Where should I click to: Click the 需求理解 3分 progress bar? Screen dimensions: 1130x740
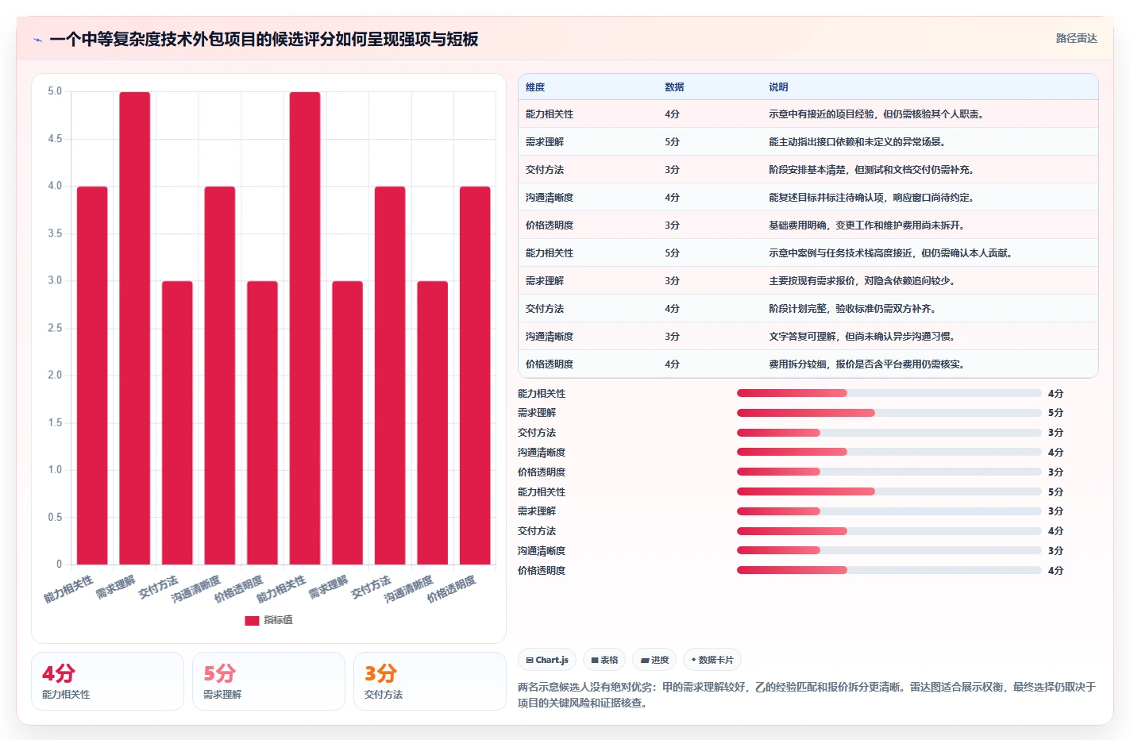[889, 511]
